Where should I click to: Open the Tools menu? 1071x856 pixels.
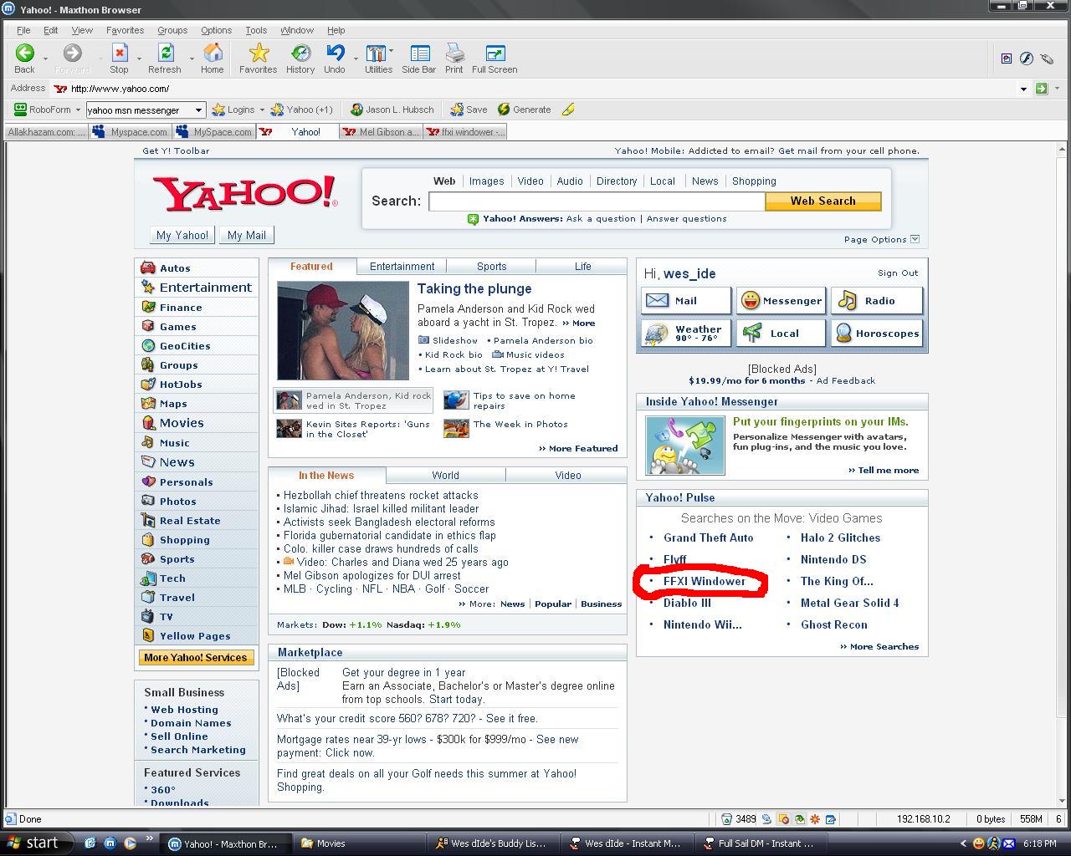point(256,30)
